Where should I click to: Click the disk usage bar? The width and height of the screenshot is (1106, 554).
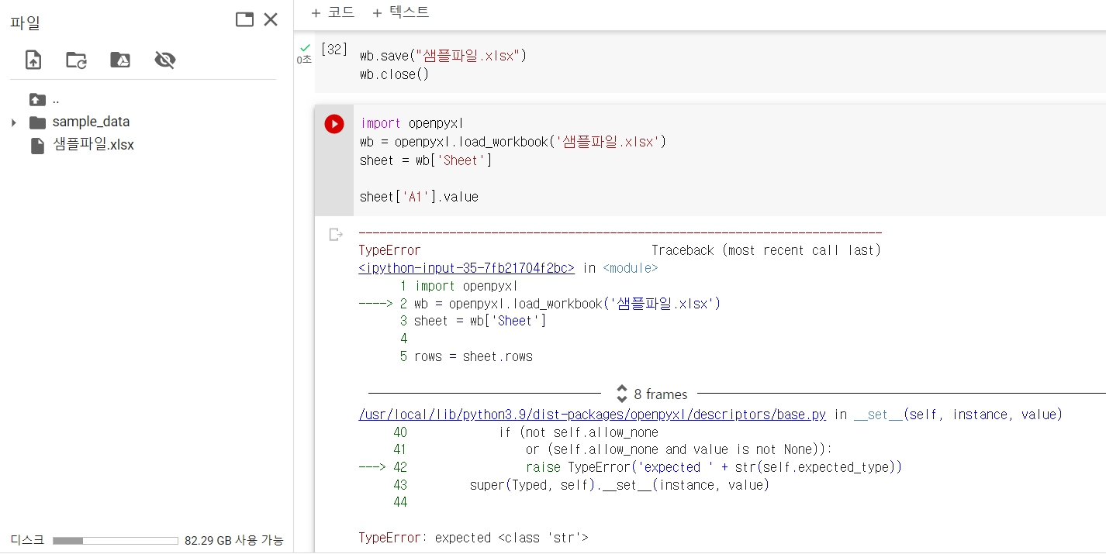115,541
